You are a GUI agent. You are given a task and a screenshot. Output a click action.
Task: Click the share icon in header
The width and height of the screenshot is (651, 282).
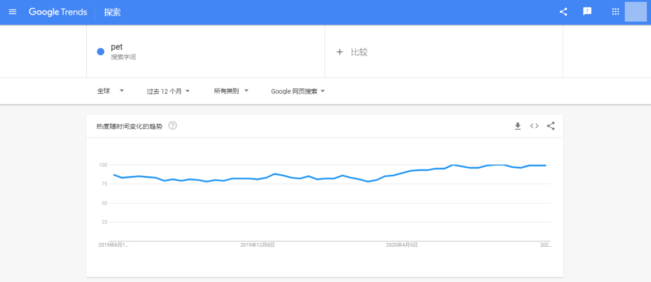563,12
